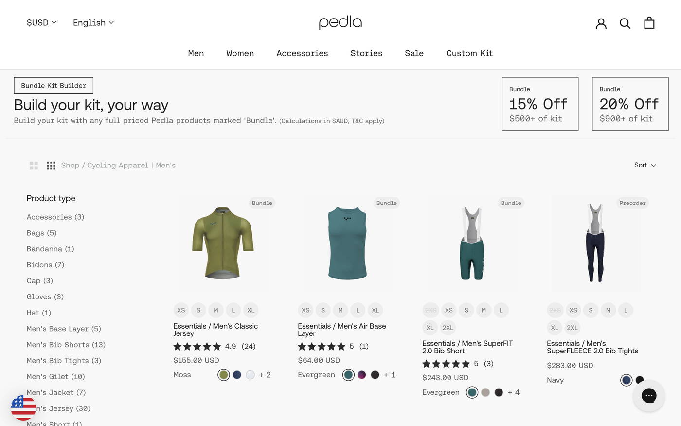This screenshot has width=681, height=426.
Task: Open the Essentials Men's Air Base Layer thumbnail
Action: point(347,243)
